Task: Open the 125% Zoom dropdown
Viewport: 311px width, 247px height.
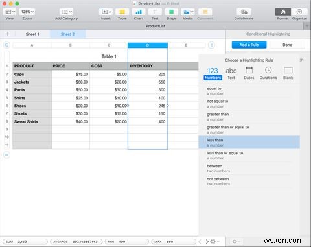Action: [x=27, y=12]
